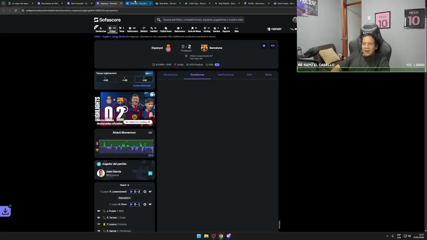
Task: Click the España breadcrumb link
Action: click(x=106, y=37)
